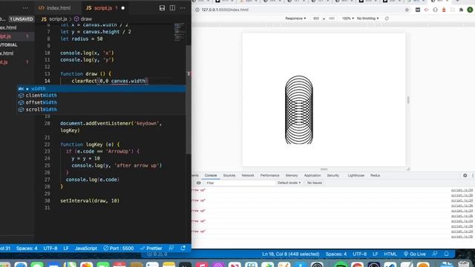Toggle the live expression eye icon

click(198, 183)
